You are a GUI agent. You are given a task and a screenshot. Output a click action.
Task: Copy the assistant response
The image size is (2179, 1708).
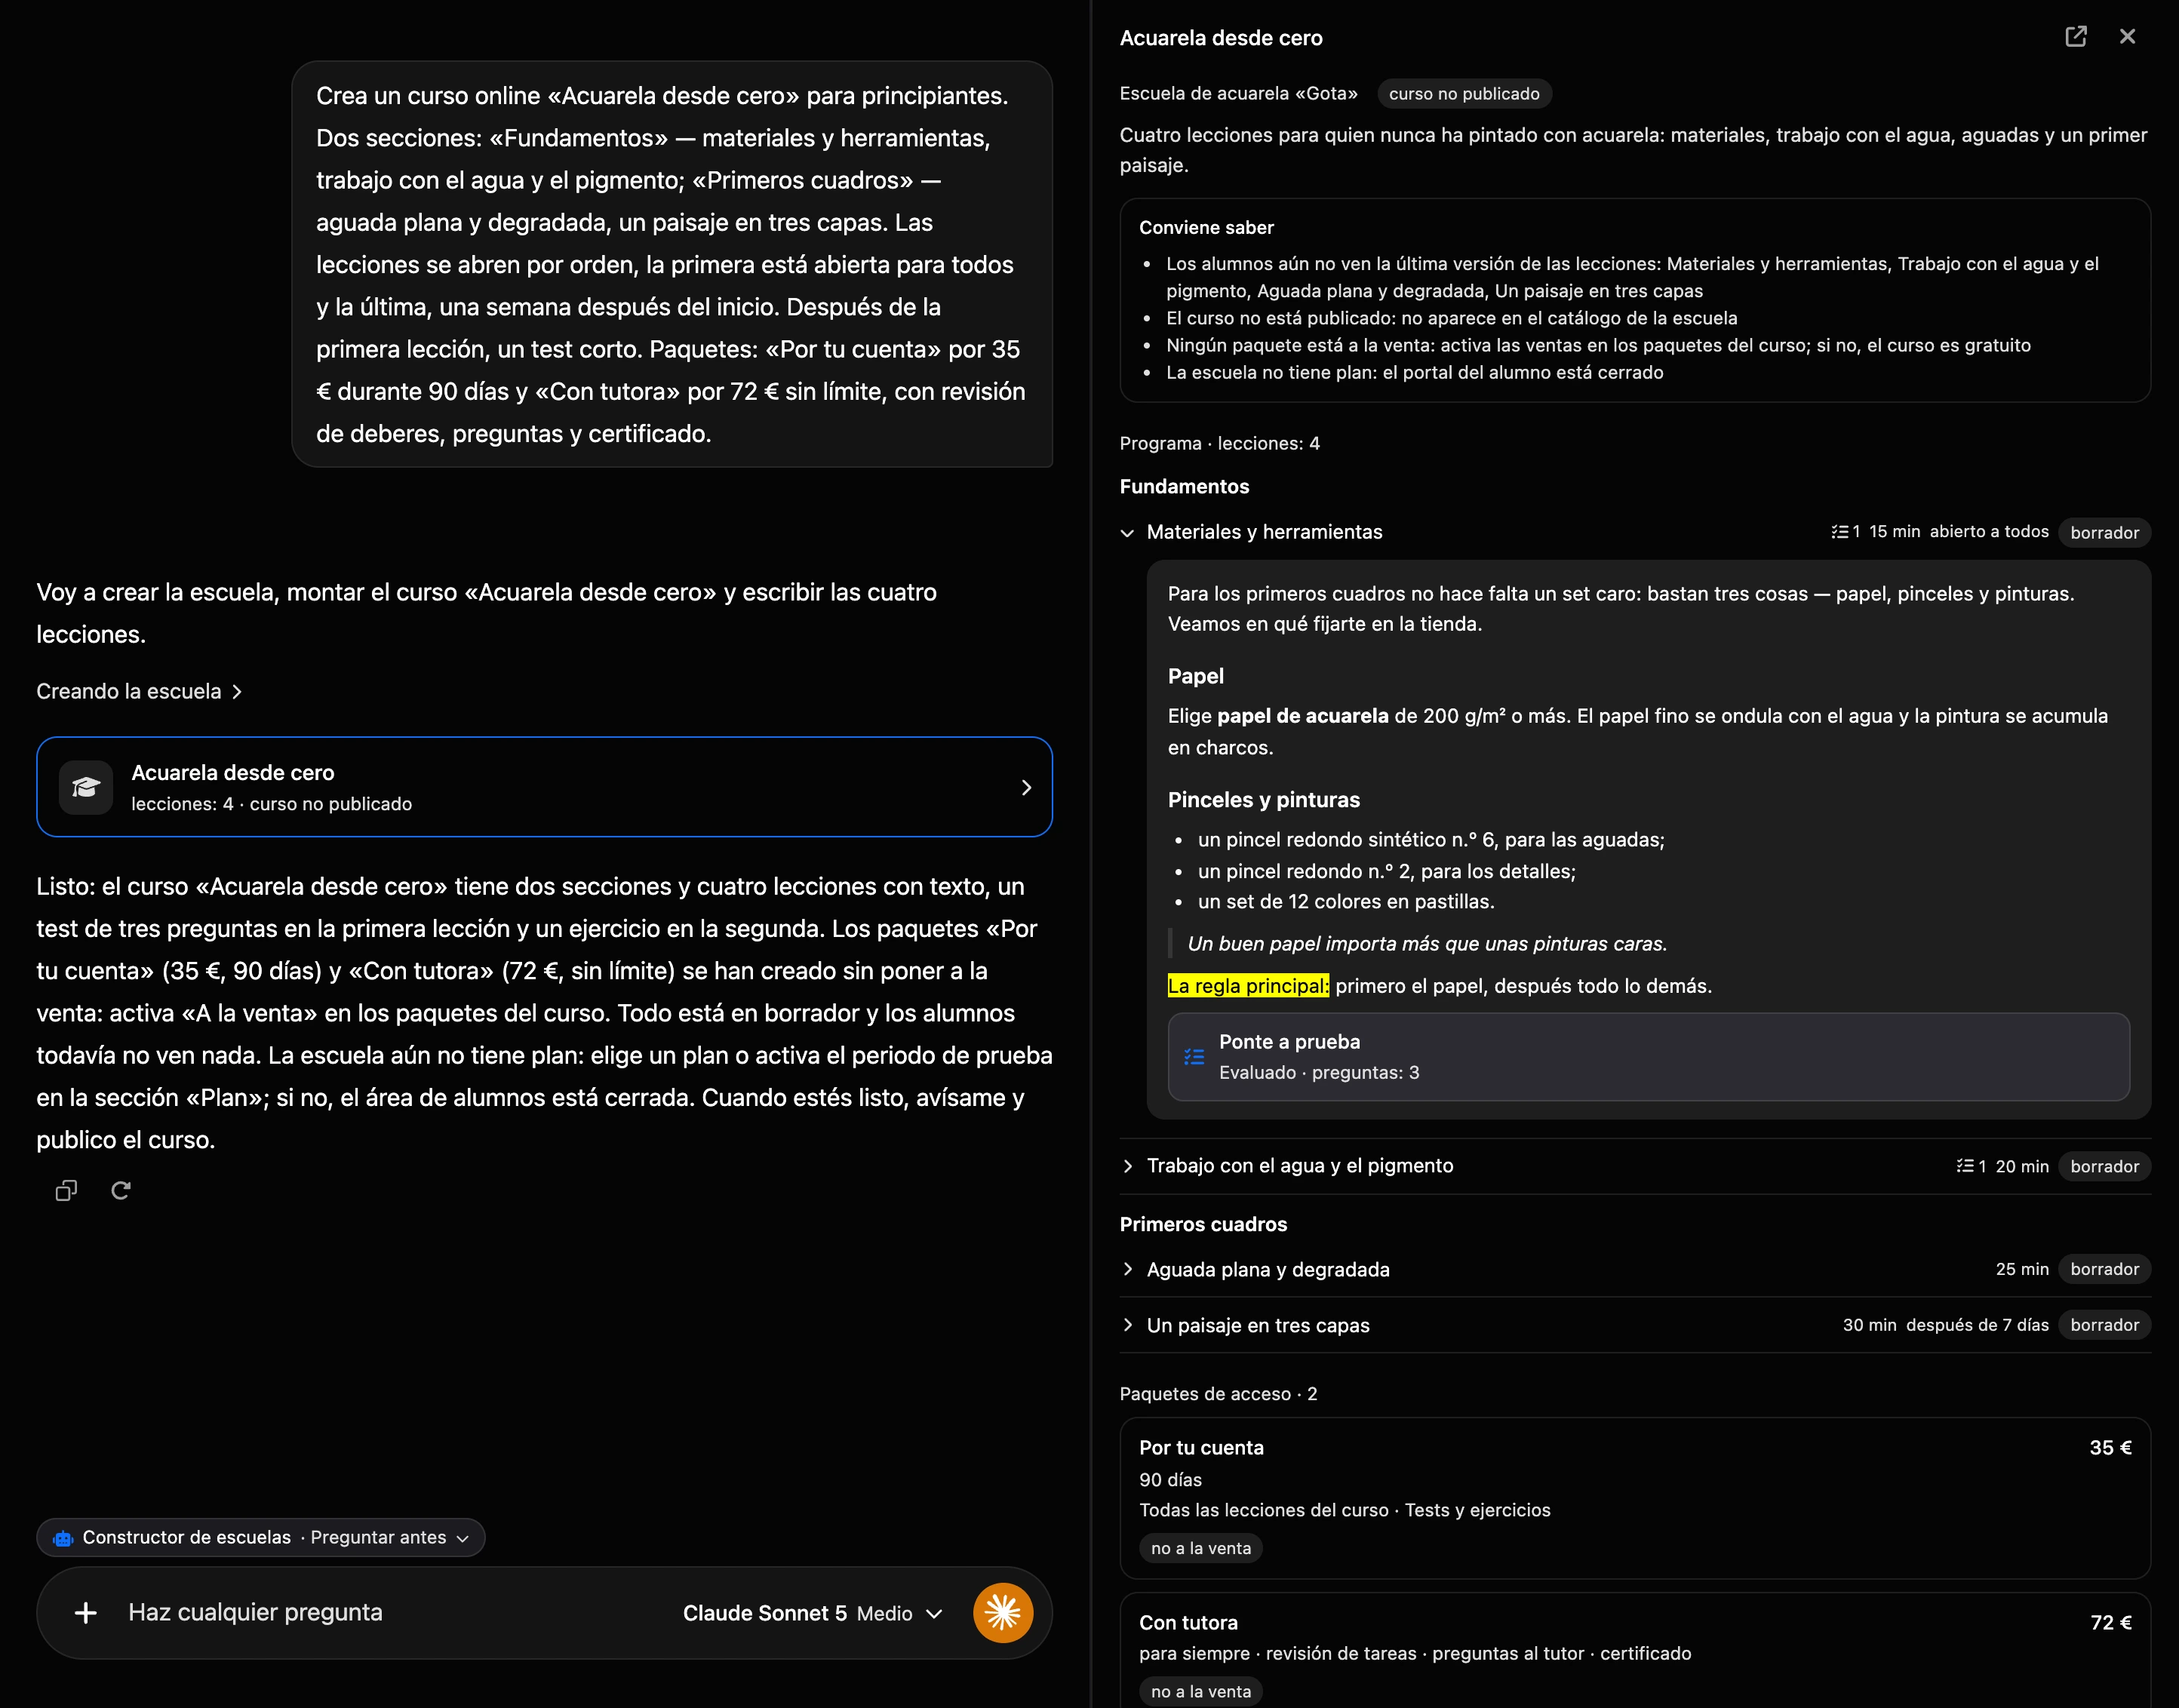(x=66, y=1190)
